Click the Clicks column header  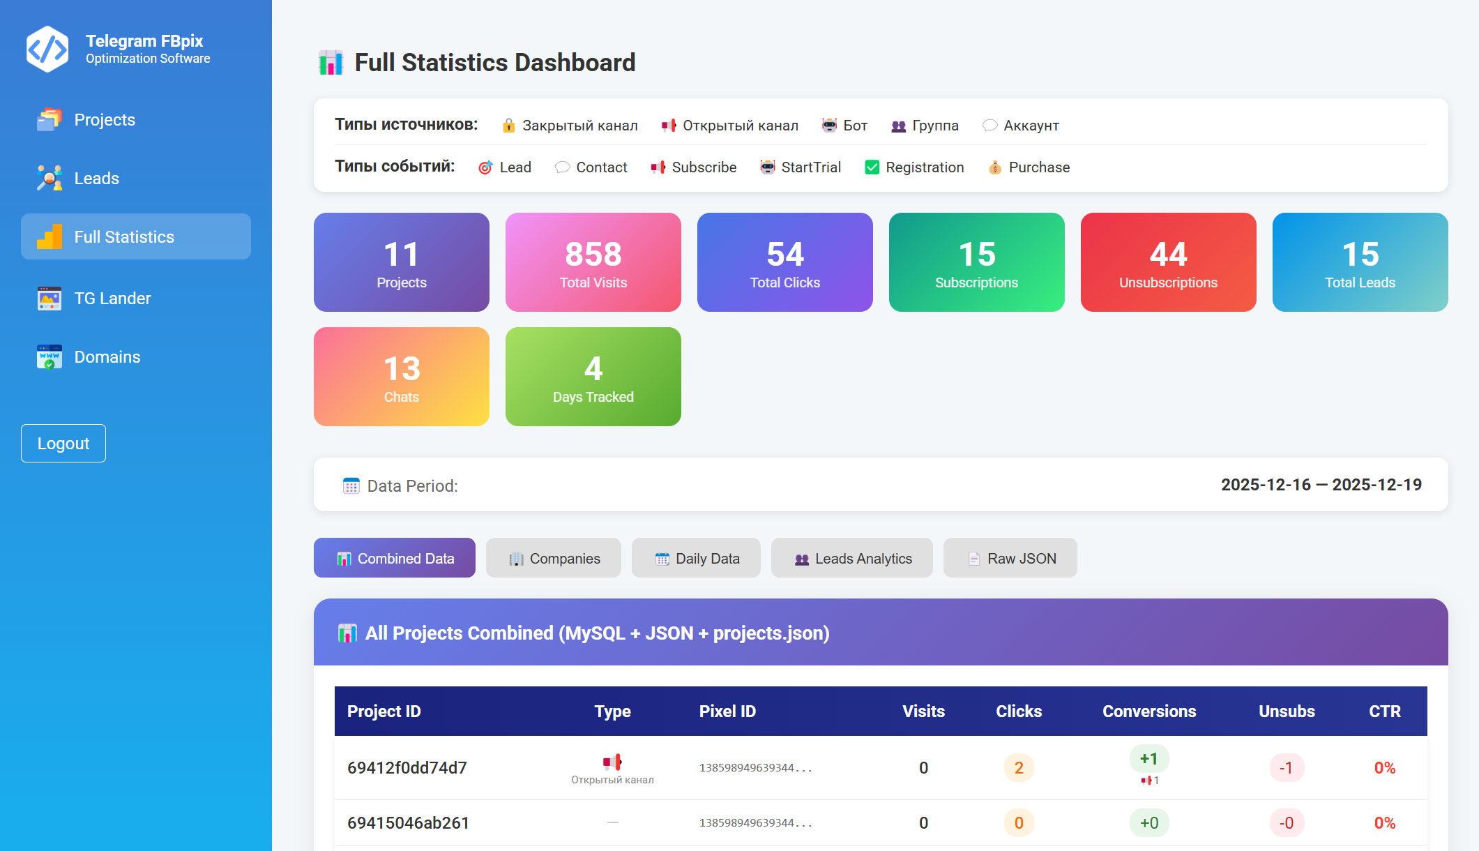pos(1018,711)
